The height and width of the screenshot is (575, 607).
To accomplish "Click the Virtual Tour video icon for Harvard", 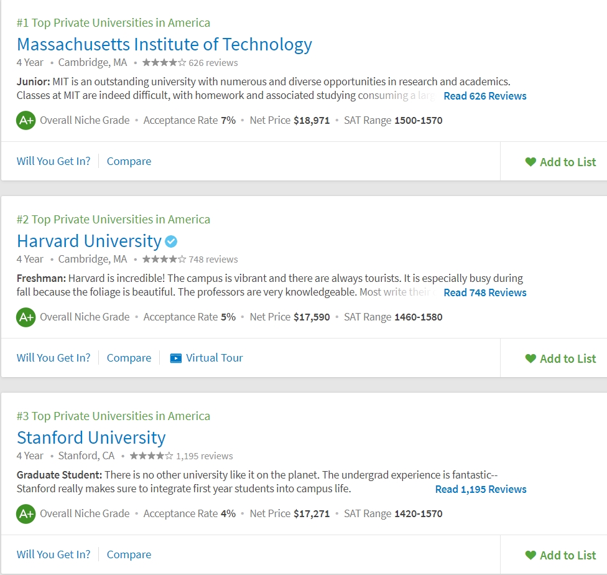I will coord(176,358).
